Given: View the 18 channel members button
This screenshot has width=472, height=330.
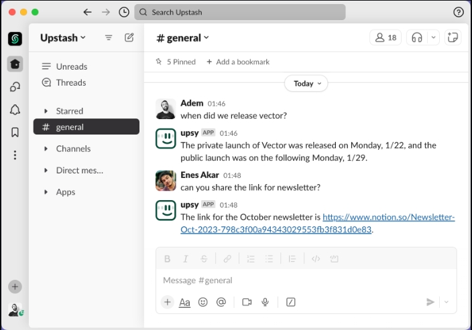Looking at the screenshot, I should 386,37.
